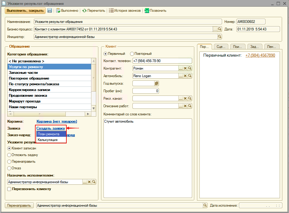Clear the Рекл. канал field
The width and height of the screenshot is (289, 213).
pos(185,99)
